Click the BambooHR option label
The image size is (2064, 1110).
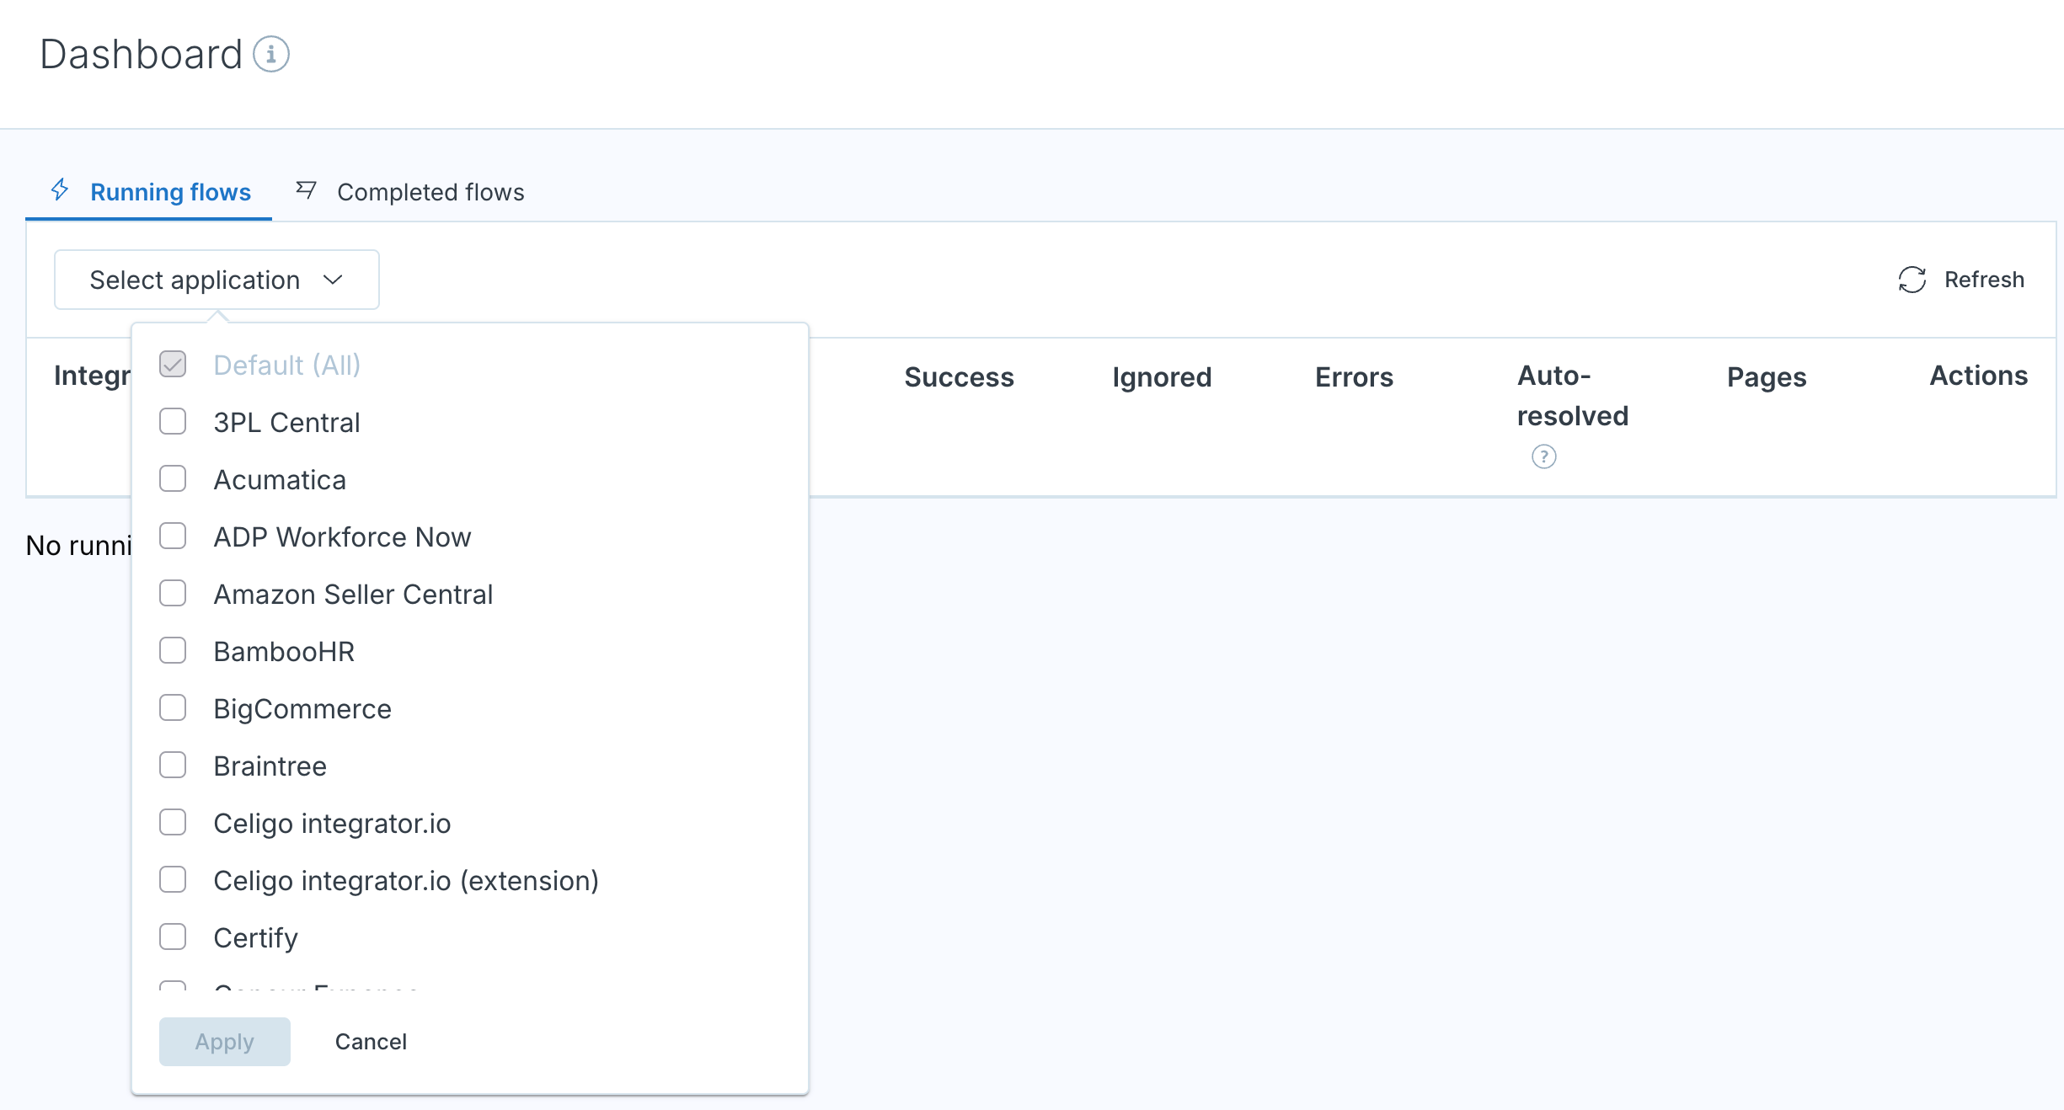pos(284,652)
